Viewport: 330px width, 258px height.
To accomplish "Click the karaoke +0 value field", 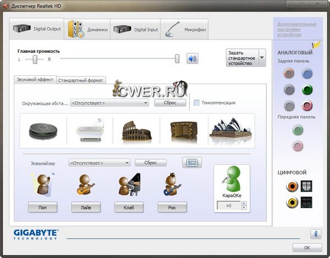I will pyautogui.click(x=229, y=206).
